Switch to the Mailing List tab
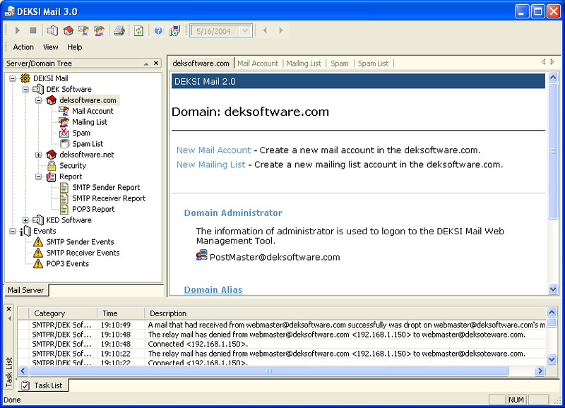The width and height of the screenshot is (565, 408). click(x=304, y=64)
